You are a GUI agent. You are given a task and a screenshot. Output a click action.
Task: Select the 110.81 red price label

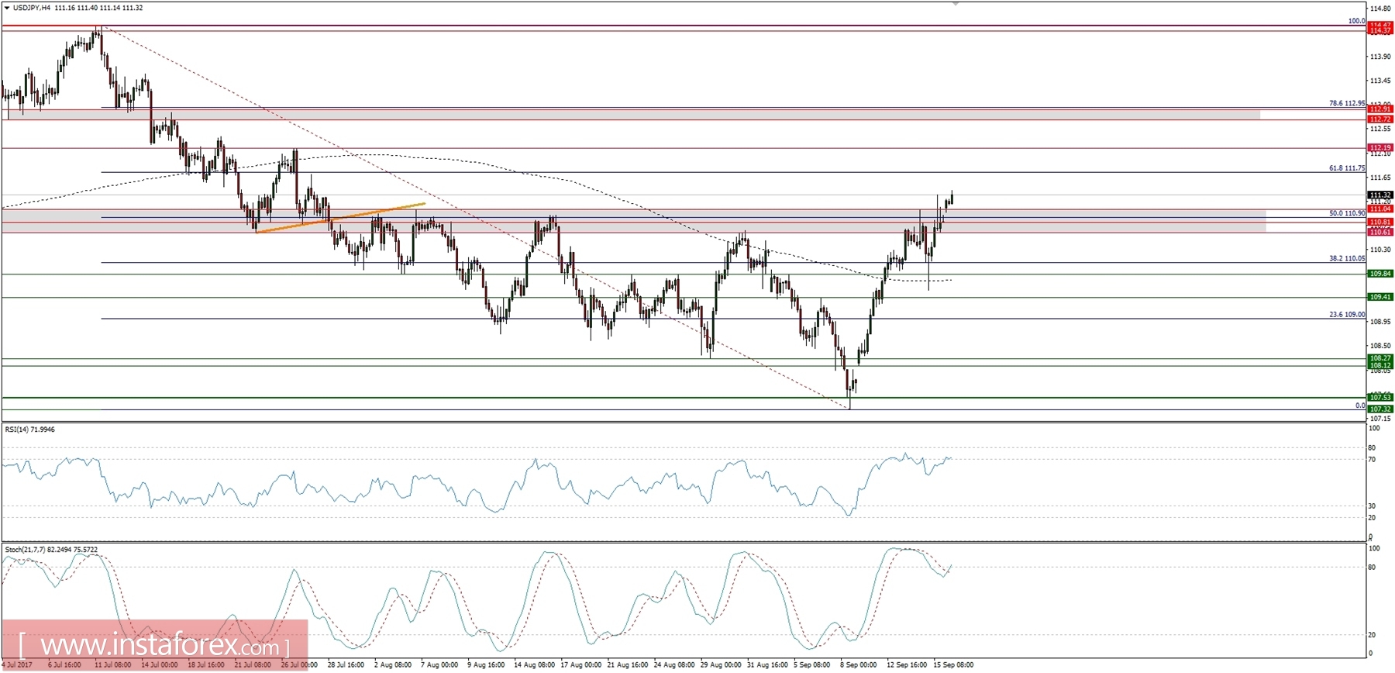(1380, 222)
